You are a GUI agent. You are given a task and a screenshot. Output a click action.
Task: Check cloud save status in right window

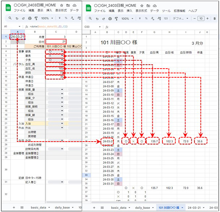pos(154,6)
